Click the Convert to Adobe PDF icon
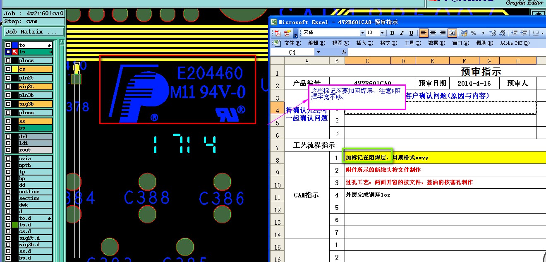The image size is (546, 262). pos(278,33)
